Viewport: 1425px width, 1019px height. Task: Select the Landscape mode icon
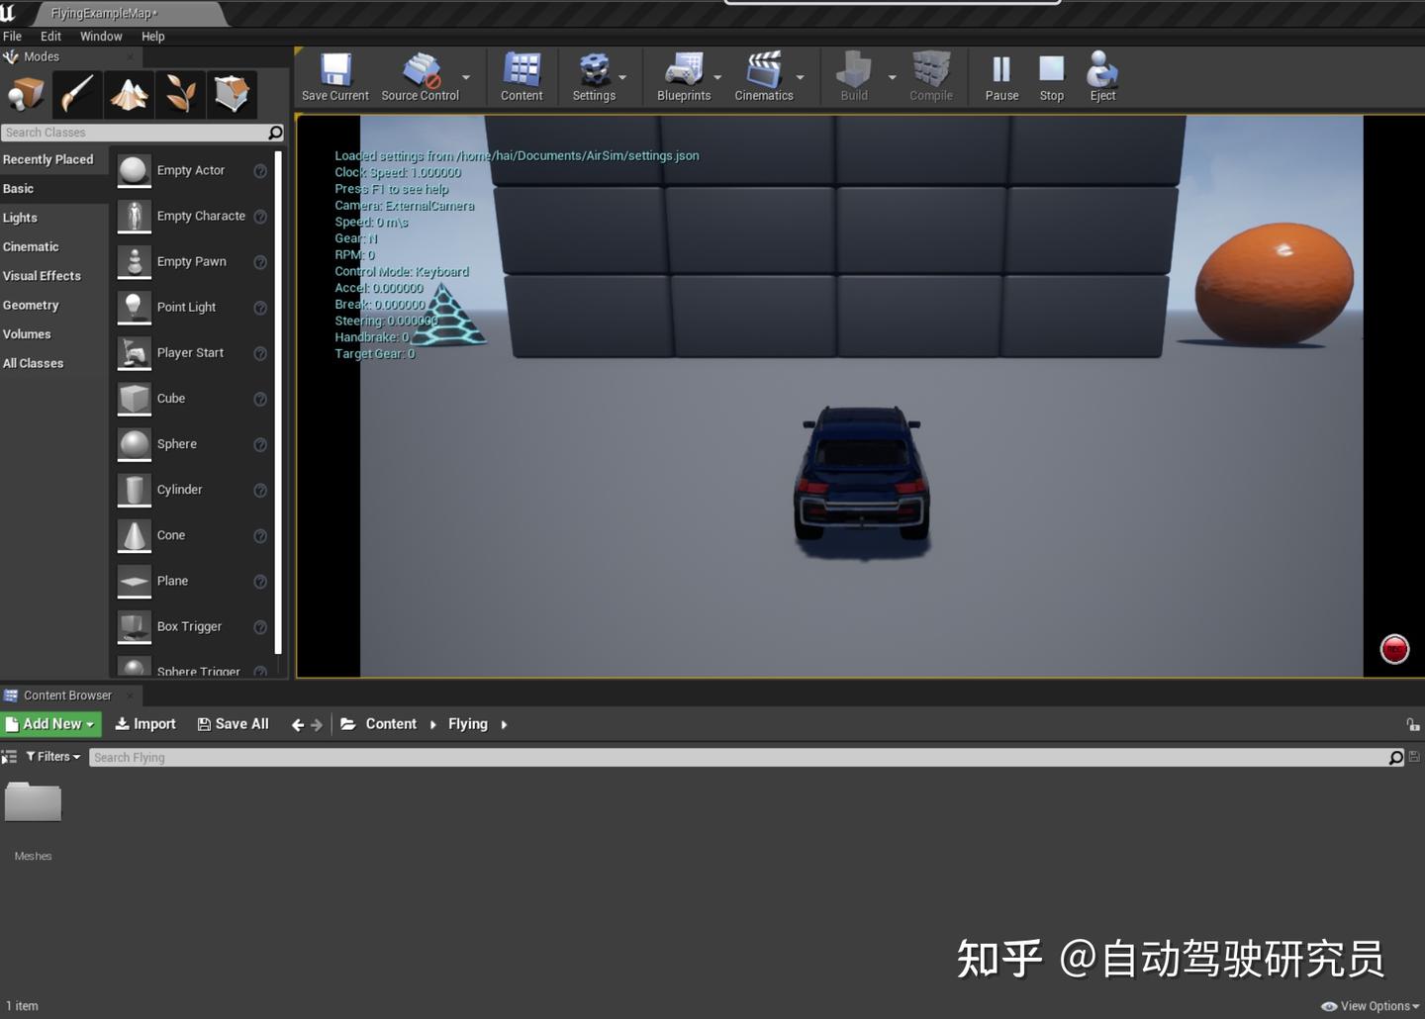coord(129,94)
